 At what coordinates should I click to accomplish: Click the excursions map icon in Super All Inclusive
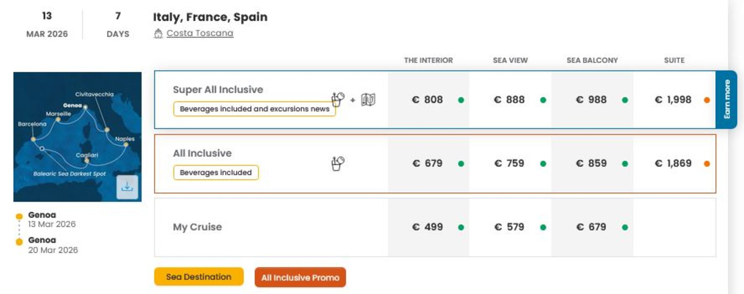(x=368, y=100)
